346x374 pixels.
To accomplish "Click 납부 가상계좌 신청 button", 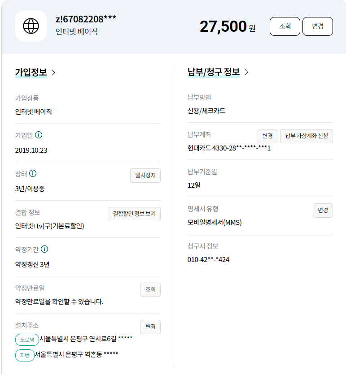I will (307, 136).
